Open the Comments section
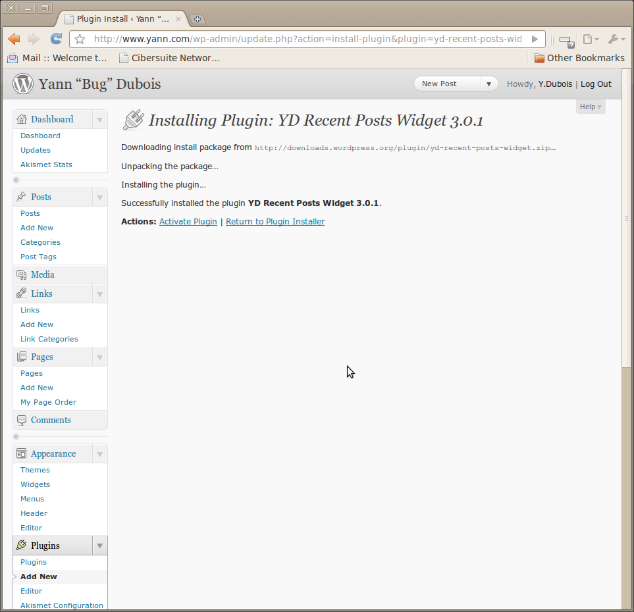The width and height of the screenshot is (634, 612). [x=51, y=420]
